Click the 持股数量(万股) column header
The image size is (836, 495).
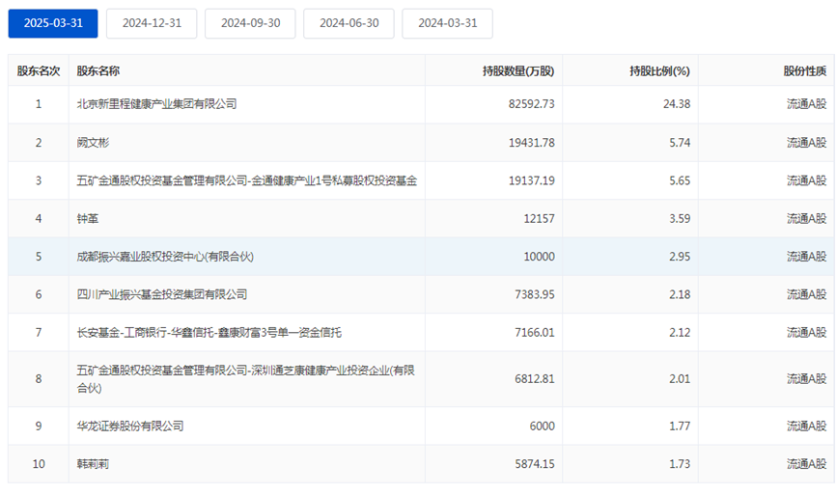tap(518, 70)
